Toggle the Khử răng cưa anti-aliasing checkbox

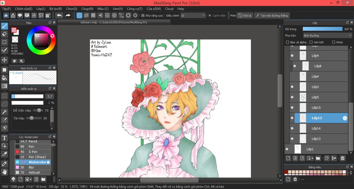point(143,16)
